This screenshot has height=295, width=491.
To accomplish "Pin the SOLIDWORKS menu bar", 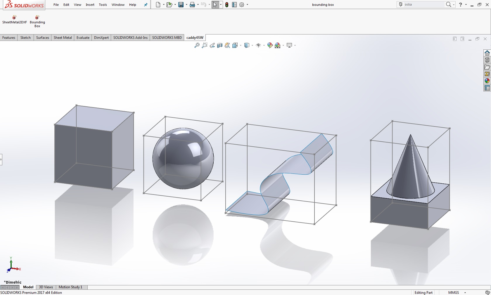I will (x=146, y=5).
